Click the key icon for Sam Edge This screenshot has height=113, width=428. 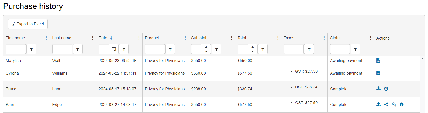click(x=394, y=104)
